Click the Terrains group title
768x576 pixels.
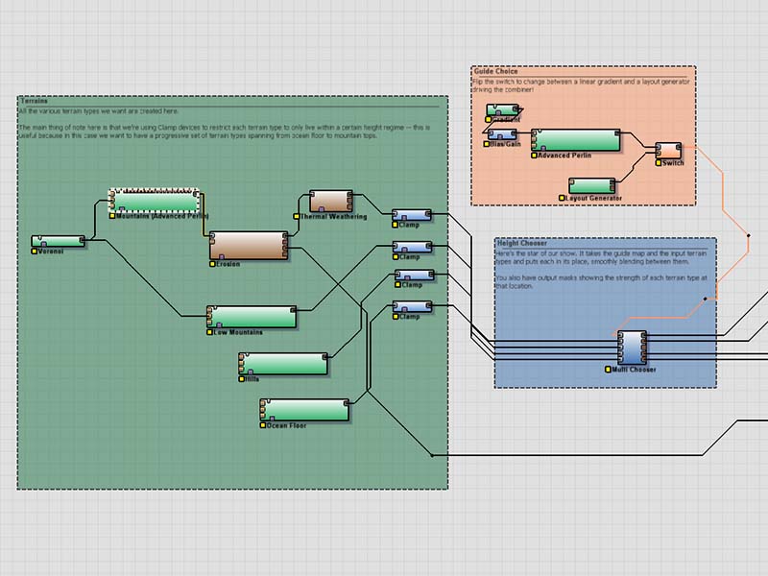[35, 100]
